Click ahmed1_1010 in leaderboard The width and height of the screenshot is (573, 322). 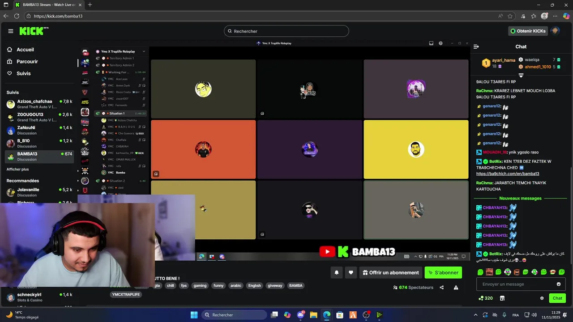click(538, 67)
